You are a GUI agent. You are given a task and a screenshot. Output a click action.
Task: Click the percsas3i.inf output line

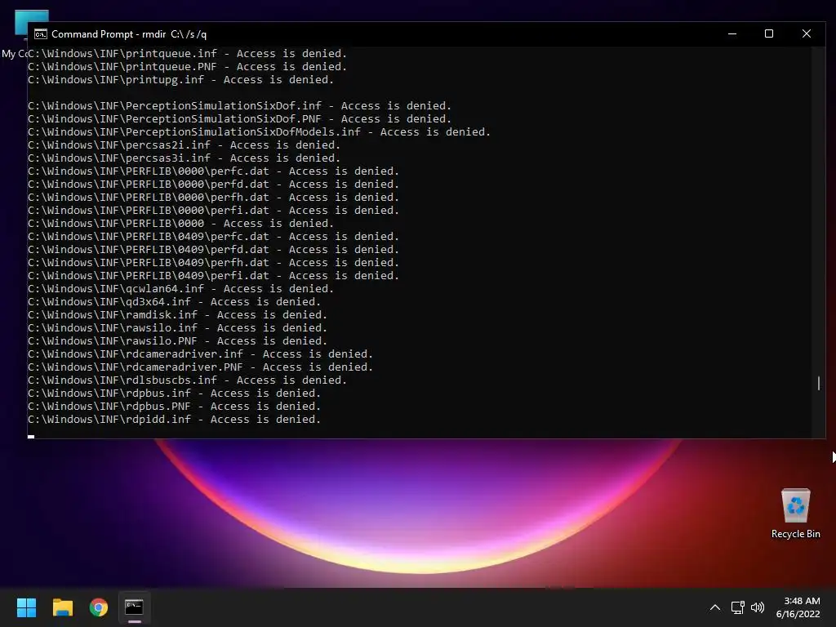[184, 158]
